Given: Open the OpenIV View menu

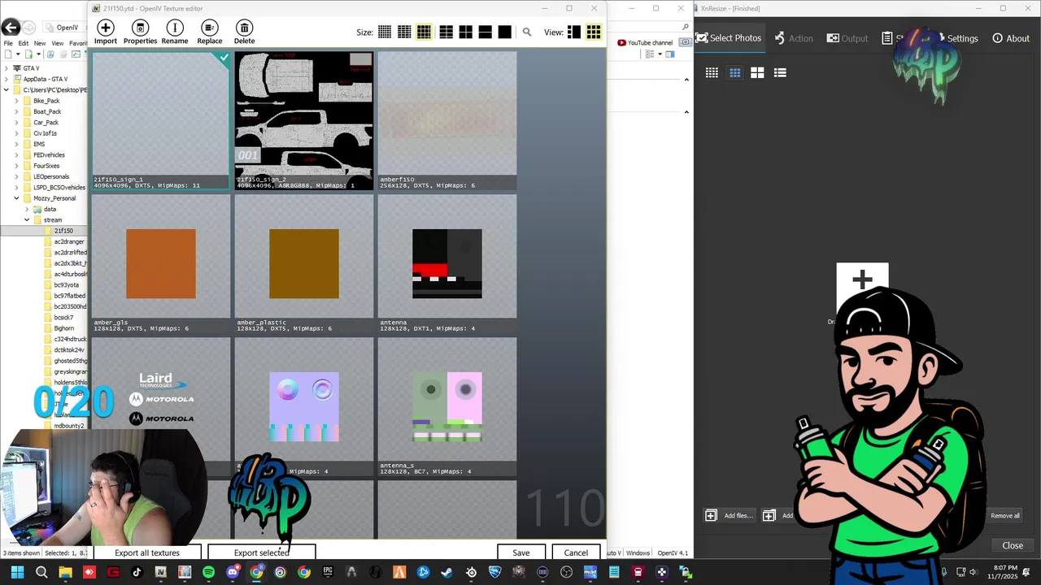Looking at the screenshot, I should [58, 43].
